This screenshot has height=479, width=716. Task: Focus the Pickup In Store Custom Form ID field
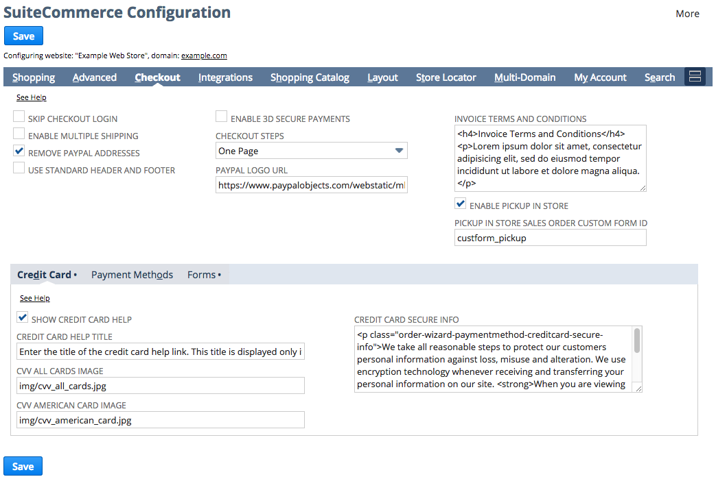[551, 238]
